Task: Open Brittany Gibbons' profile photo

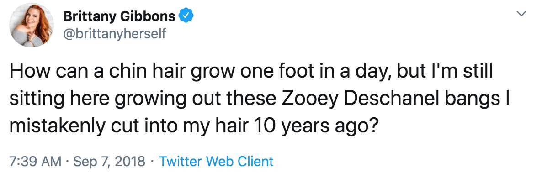Action: point(31,25)
